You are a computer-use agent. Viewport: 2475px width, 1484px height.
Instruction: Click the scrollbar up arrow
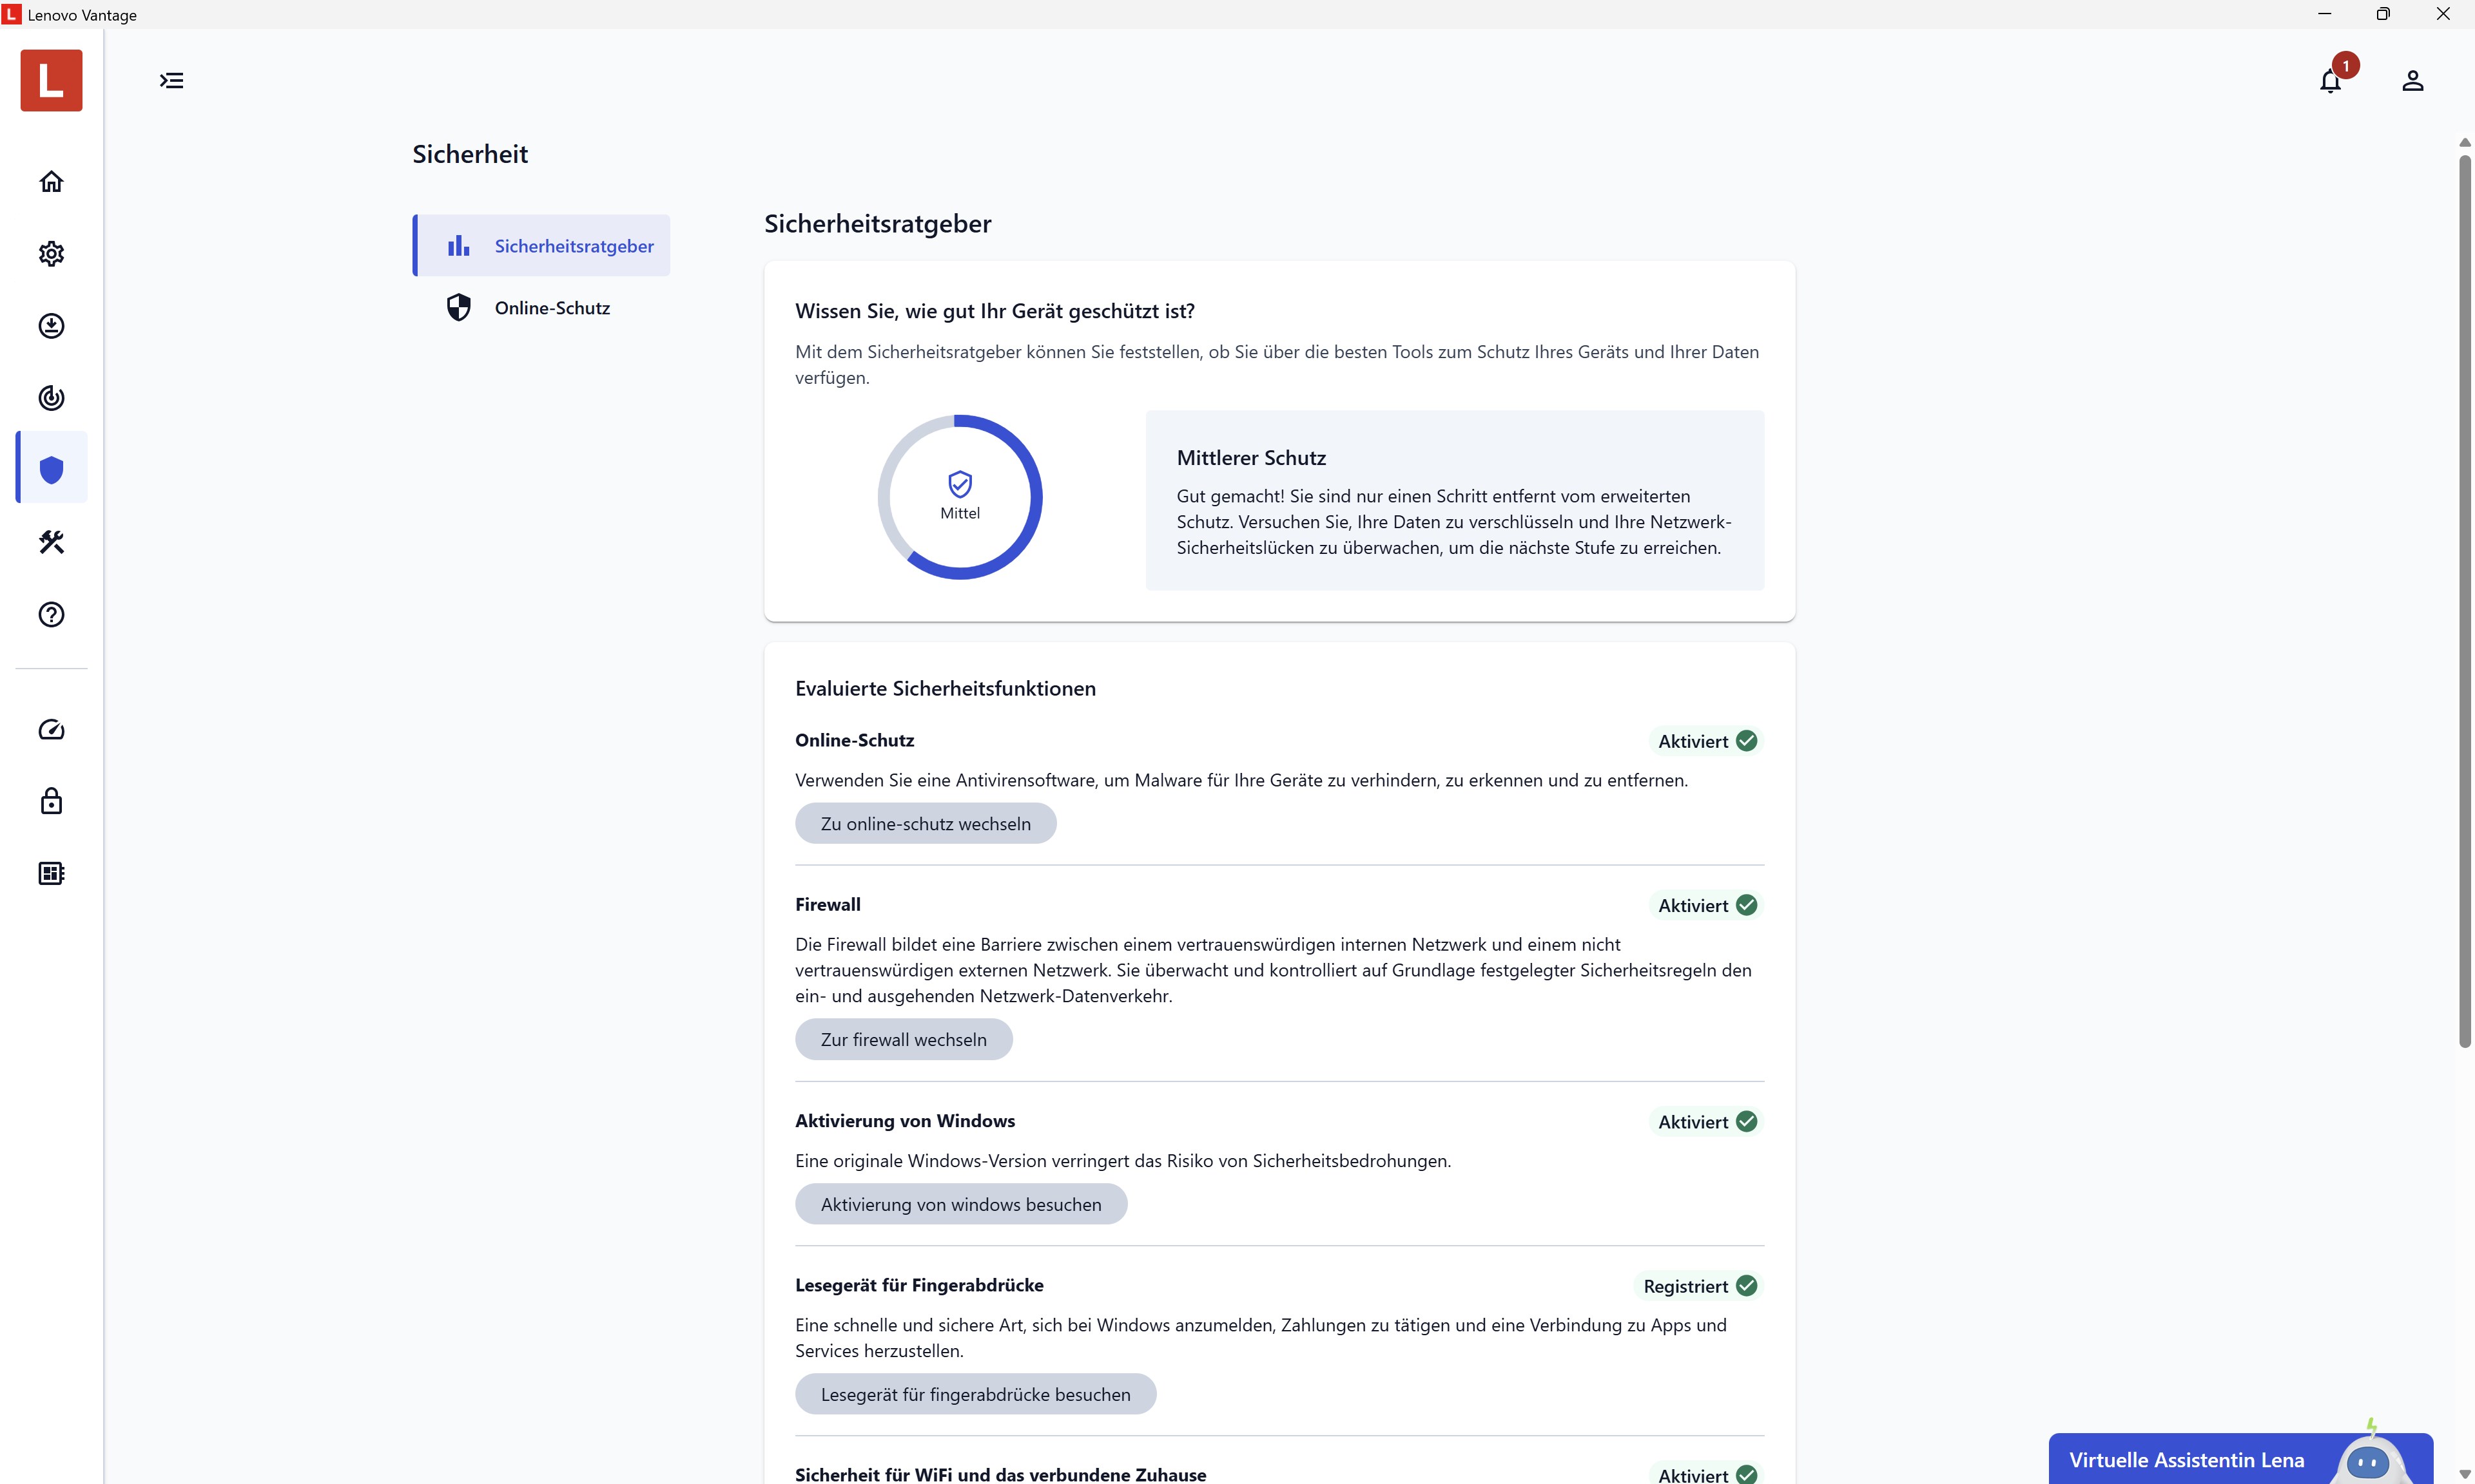point(2465,142)
